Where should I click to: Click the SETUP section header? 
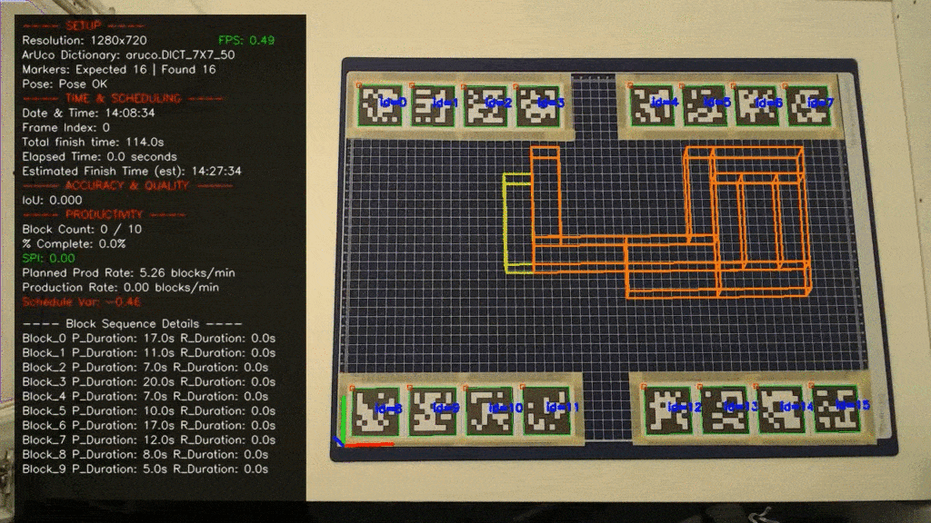click(x=83, y=25)
